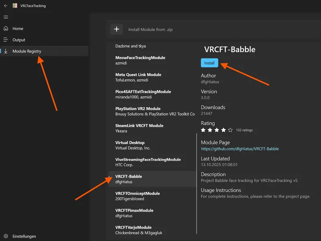Screen dimensions: 321x241
Task: Open the navigation hamburger menu
Action: tap(6, 17)
